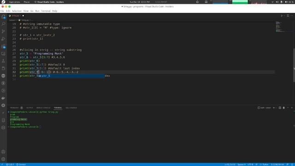Open the clock and date in top bar
The height and width of the screenshot is (166, 295).
click(x=140, y=2)
